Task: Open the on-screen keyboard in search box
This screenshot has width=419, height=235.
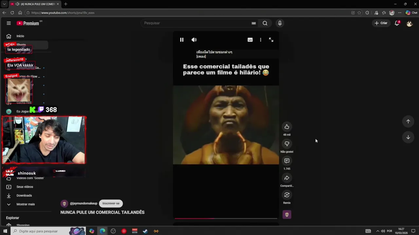Action: [253, 23]
